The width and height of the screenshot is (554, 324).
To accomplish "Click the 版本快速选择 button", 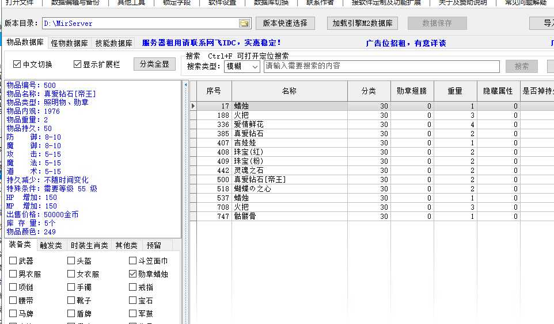I will 285,24.
